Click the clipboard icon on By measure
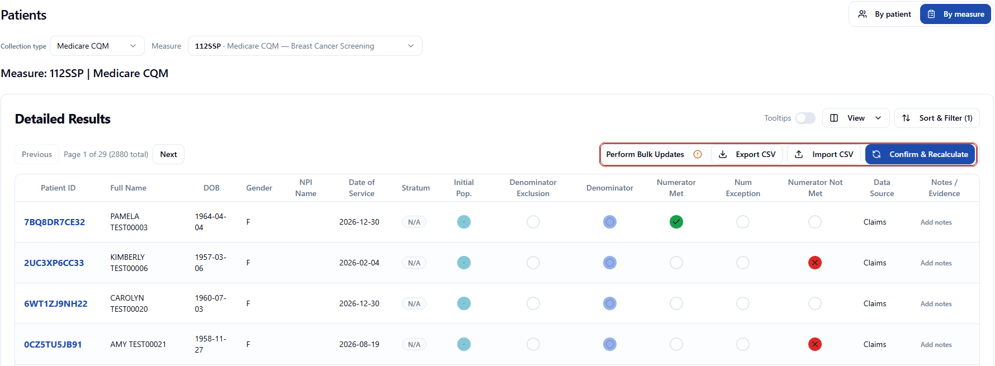Viewport: 995px width, 366px height. click(x=931, y=14)
